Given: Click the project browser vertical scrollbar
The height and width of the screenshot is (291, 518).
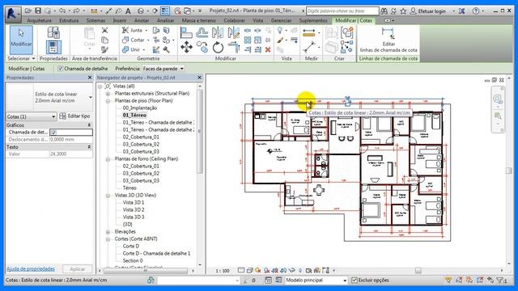Looking at the screenshot, I should click(200, 131).
